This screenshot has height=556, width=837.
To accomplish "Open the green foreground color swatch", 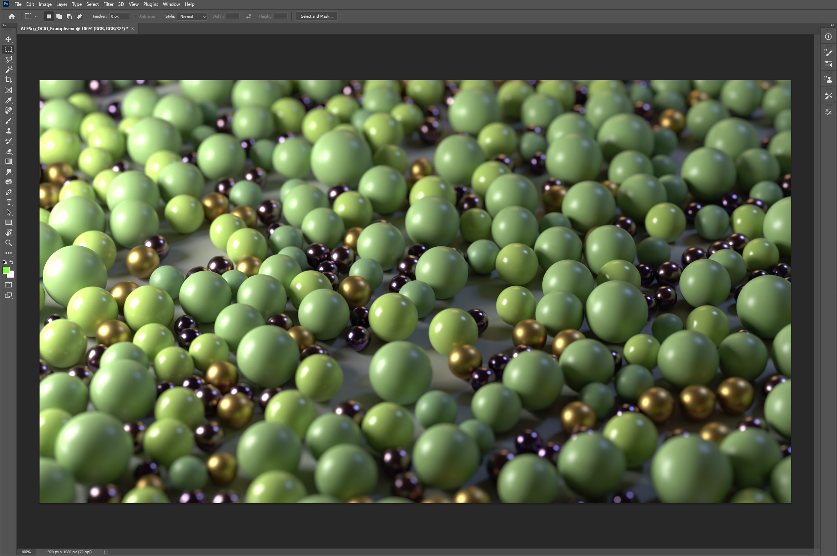I will [x=6, y=270].
